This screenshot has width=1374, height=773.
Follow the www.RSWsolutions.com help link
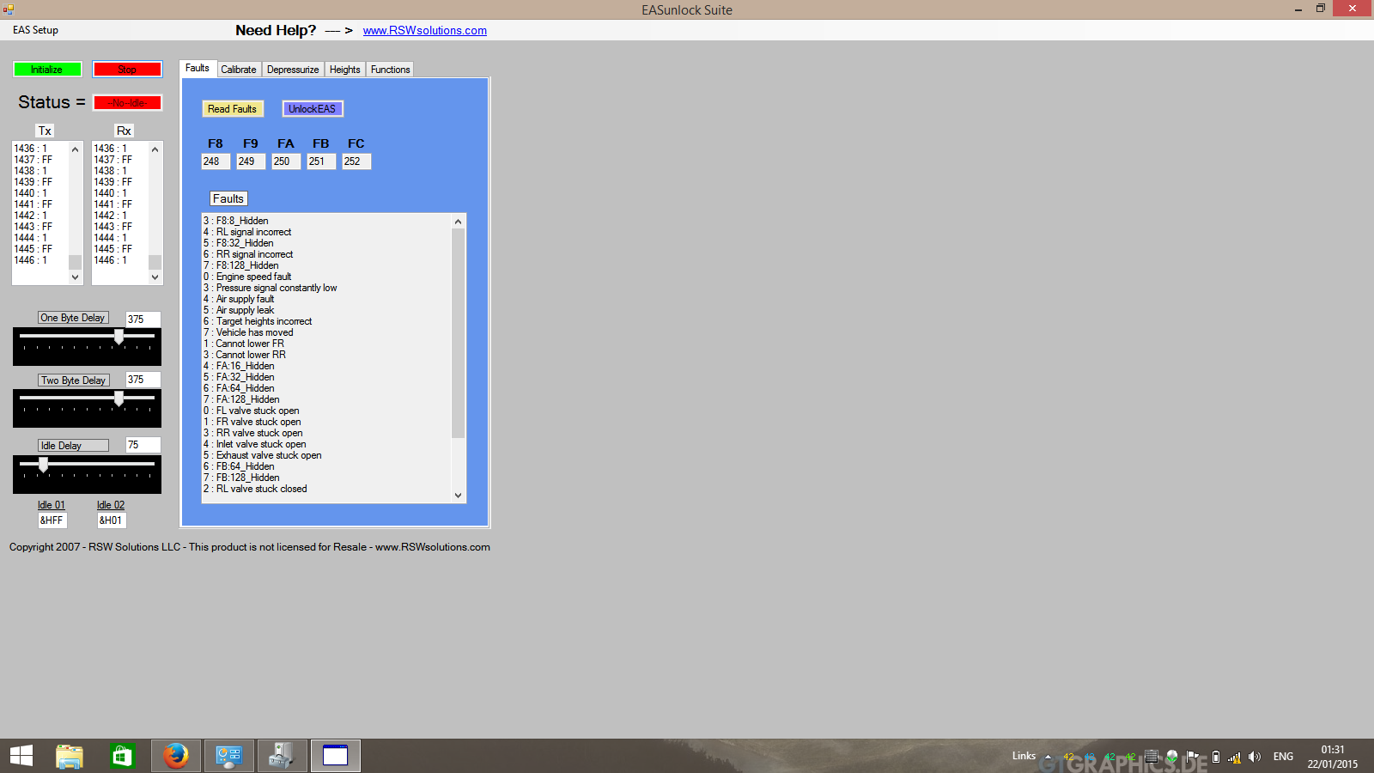pyautogui.click(x=424, y=30)
